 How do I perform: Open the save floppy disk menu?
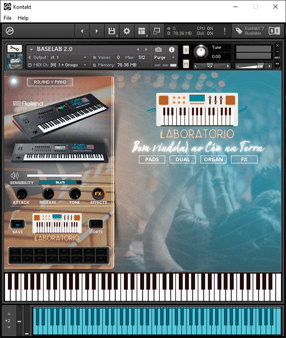112,31
